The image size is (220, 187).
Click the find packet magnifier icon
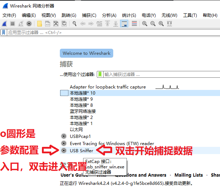[75, 24]
